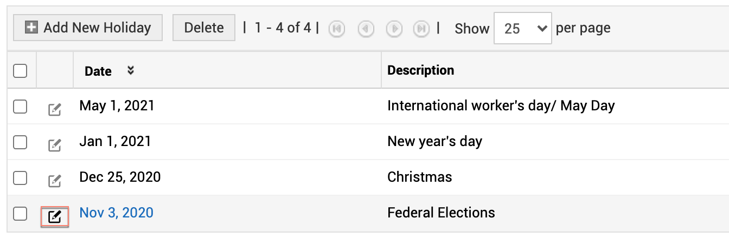This screenshot has height=238, width=729.
Task: Click the Date column sort arrows
Action: click(x=130, y=70)
